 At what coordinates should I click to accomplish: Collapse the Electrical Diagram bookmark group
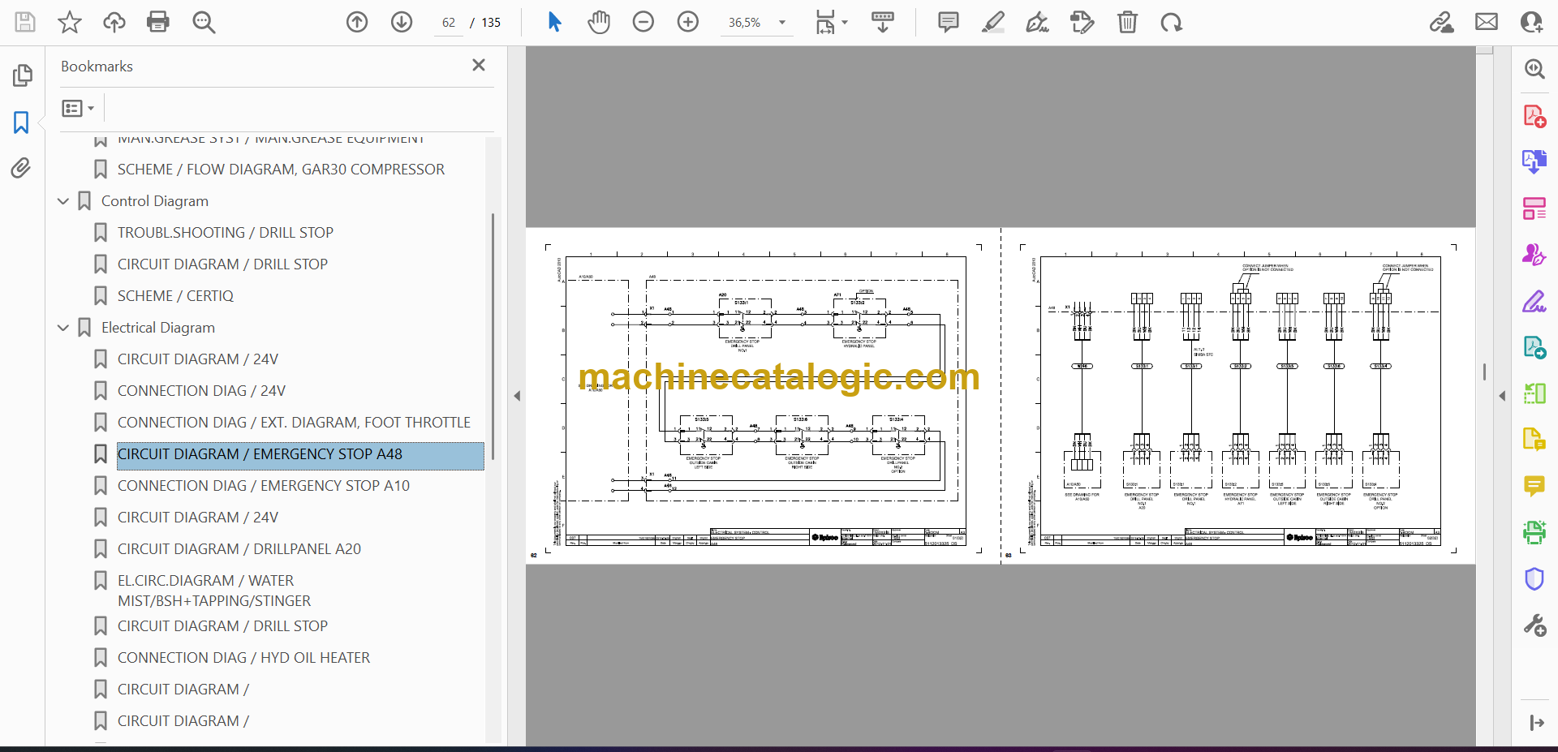(x=63, y=328)
